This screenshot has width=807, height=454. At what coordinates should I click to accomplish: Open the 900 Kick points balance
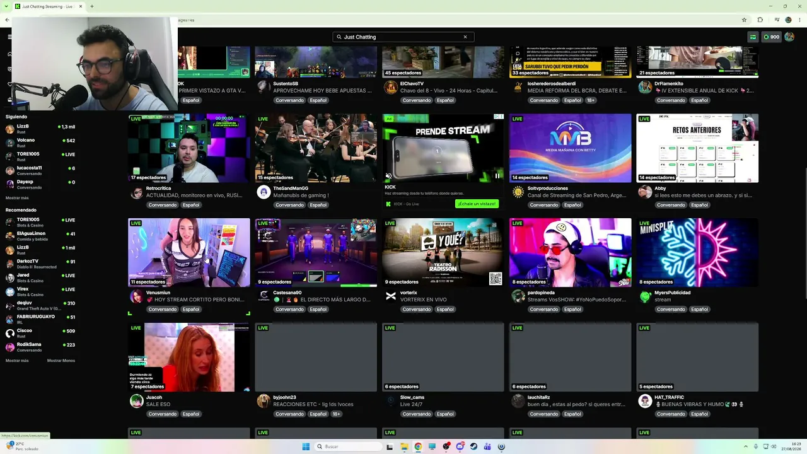[772, 37]
